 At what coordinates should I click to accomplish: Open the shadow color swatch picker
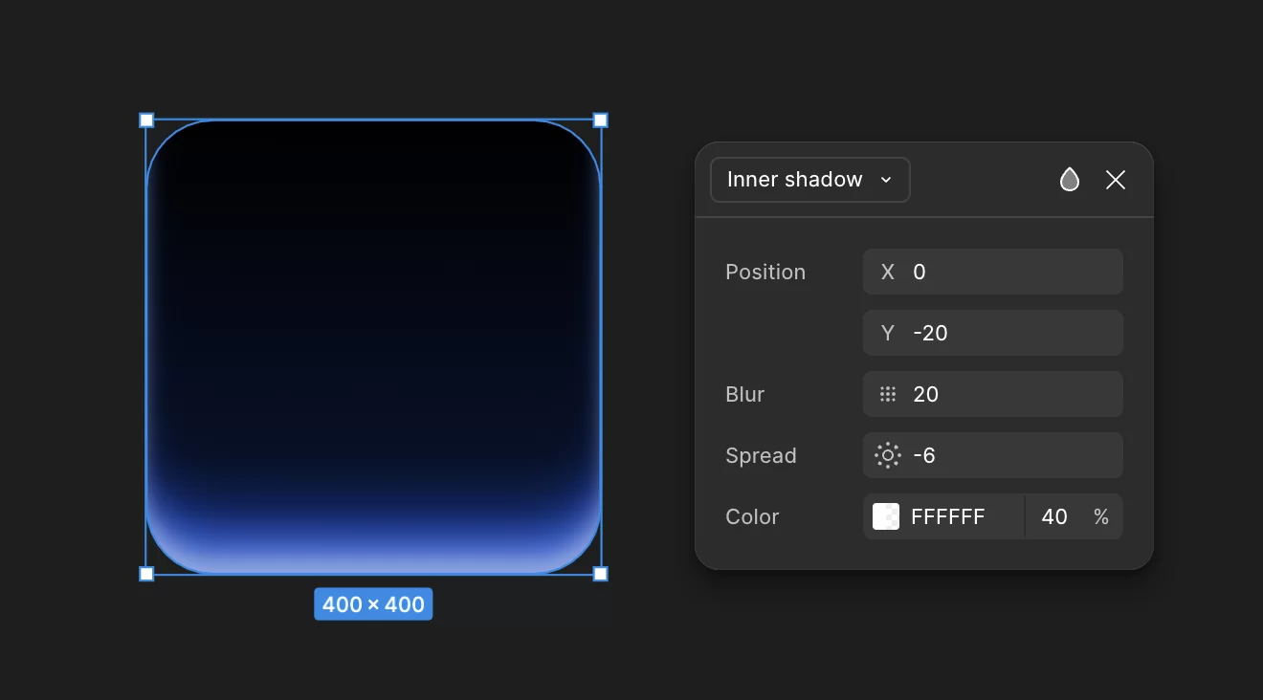click(x=886, y=516)
